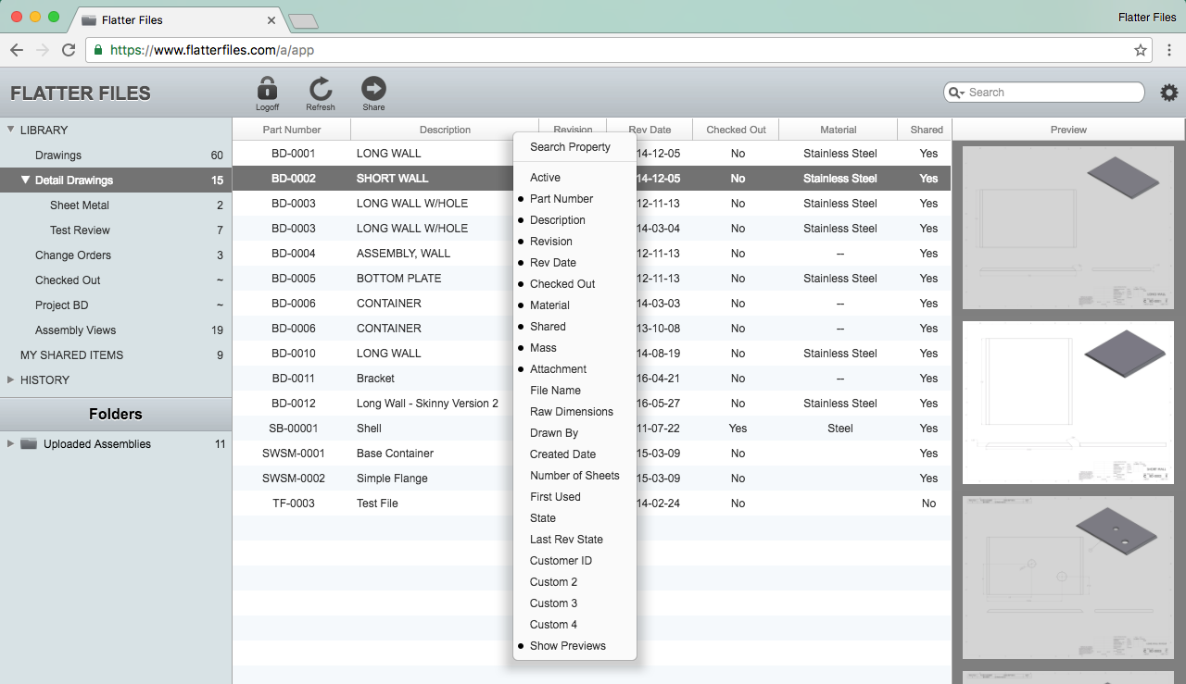Expand the HISTORY section
The image size is (1186, 684).
10,380
